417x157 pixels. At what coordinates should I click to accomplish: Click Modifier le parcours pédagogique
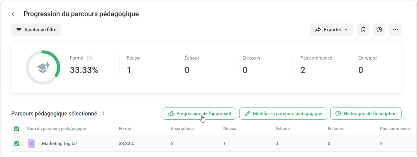(x=283, y=114)
